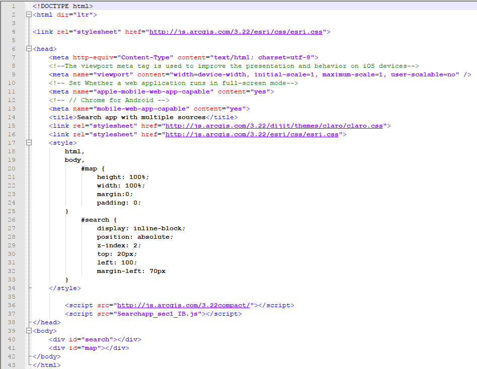Click the 'body,' selector on line 19
Image resolution: width=477 pixels, height=369 pixels.
[74, 160]
